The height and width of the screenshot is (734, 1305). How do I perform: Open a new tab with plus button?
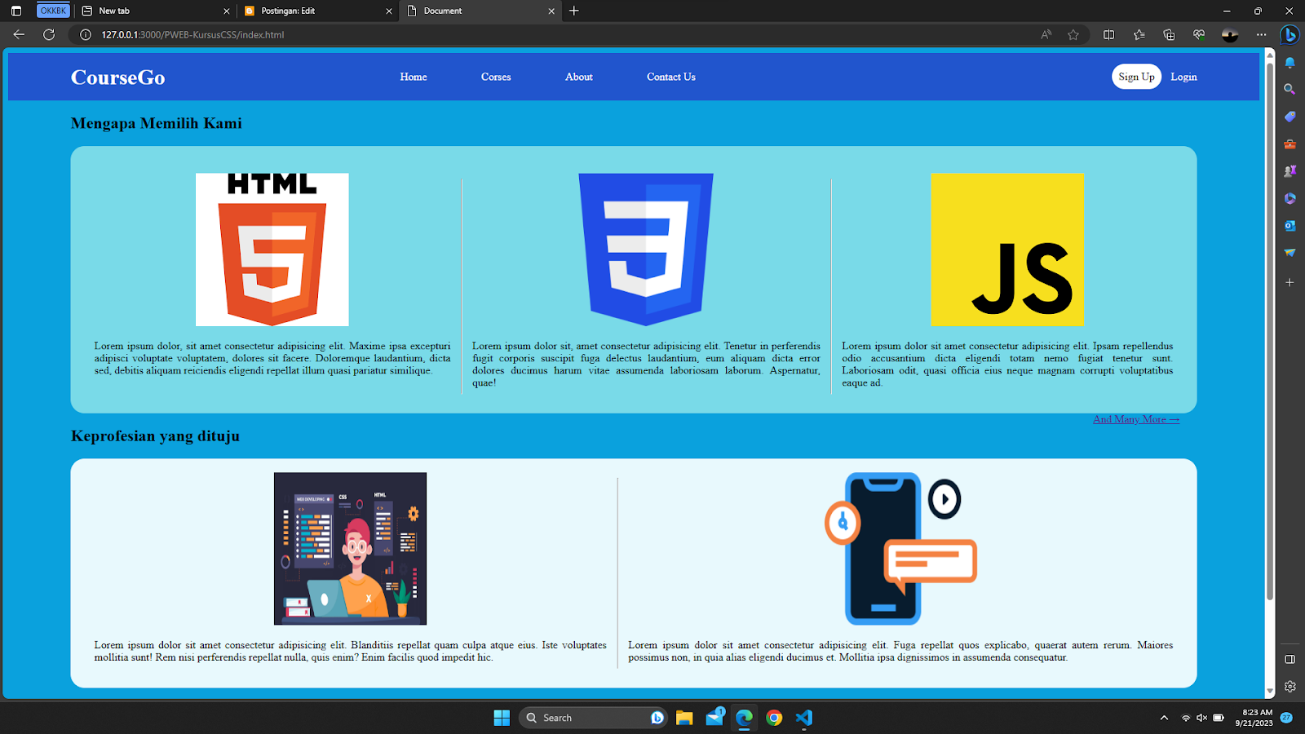(574, 11)
